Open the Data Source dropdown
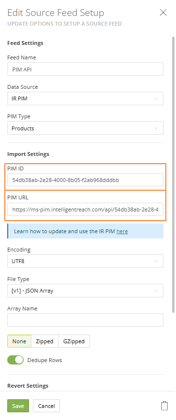Viewport: 176px width, 420px height. pos(85,98)
